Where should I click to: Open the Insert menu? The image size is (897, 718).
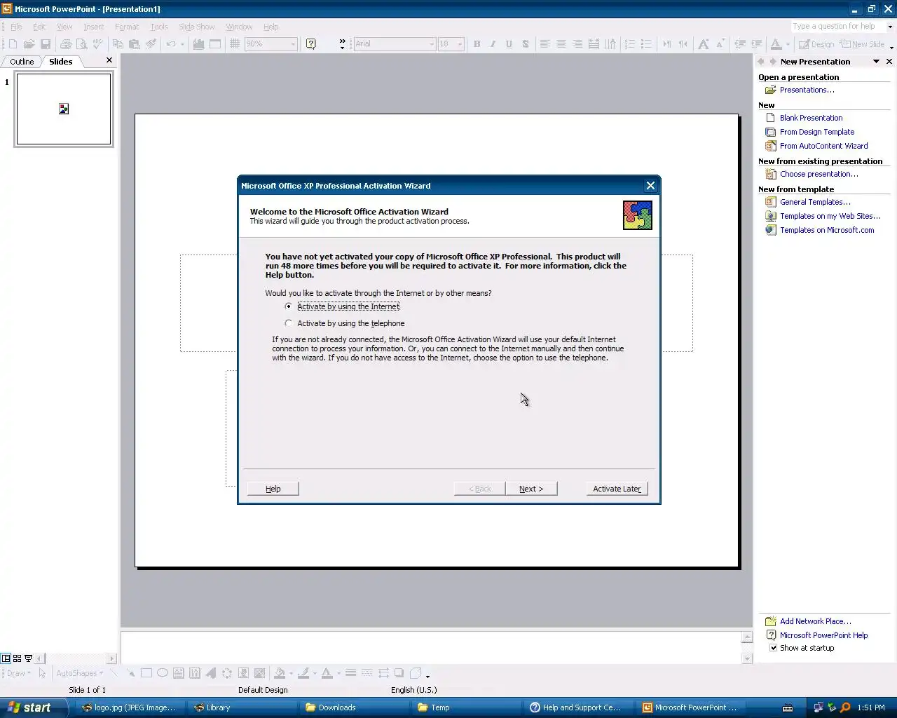93,27
